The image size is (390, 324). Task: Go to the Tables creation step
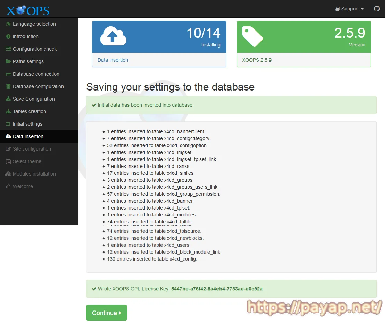[30, 111]
